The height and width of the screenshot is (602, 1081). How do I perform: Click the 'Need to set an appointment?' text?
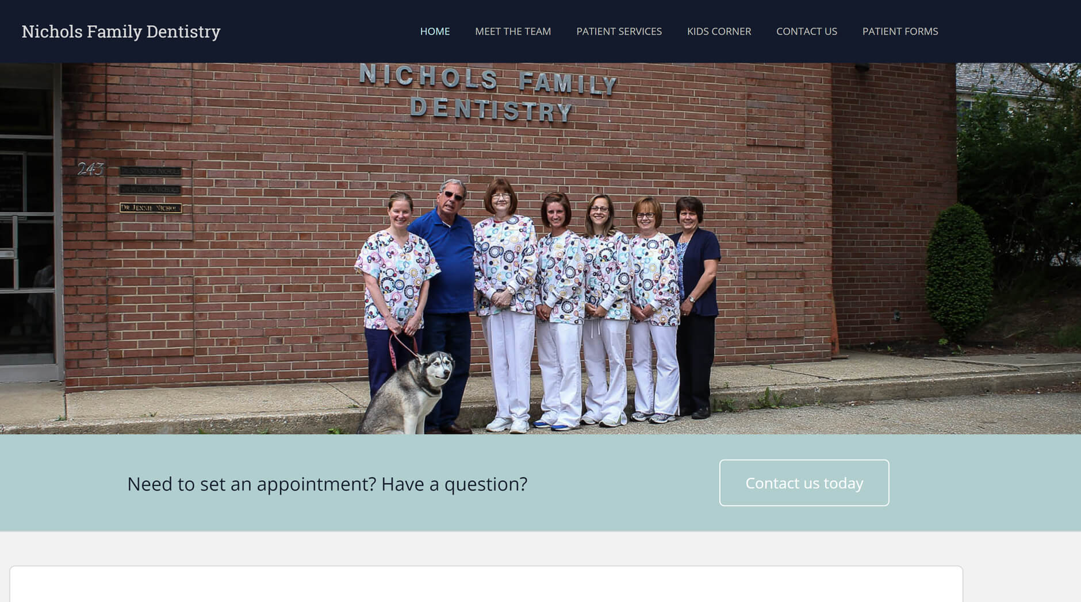(x=251, y=484)
